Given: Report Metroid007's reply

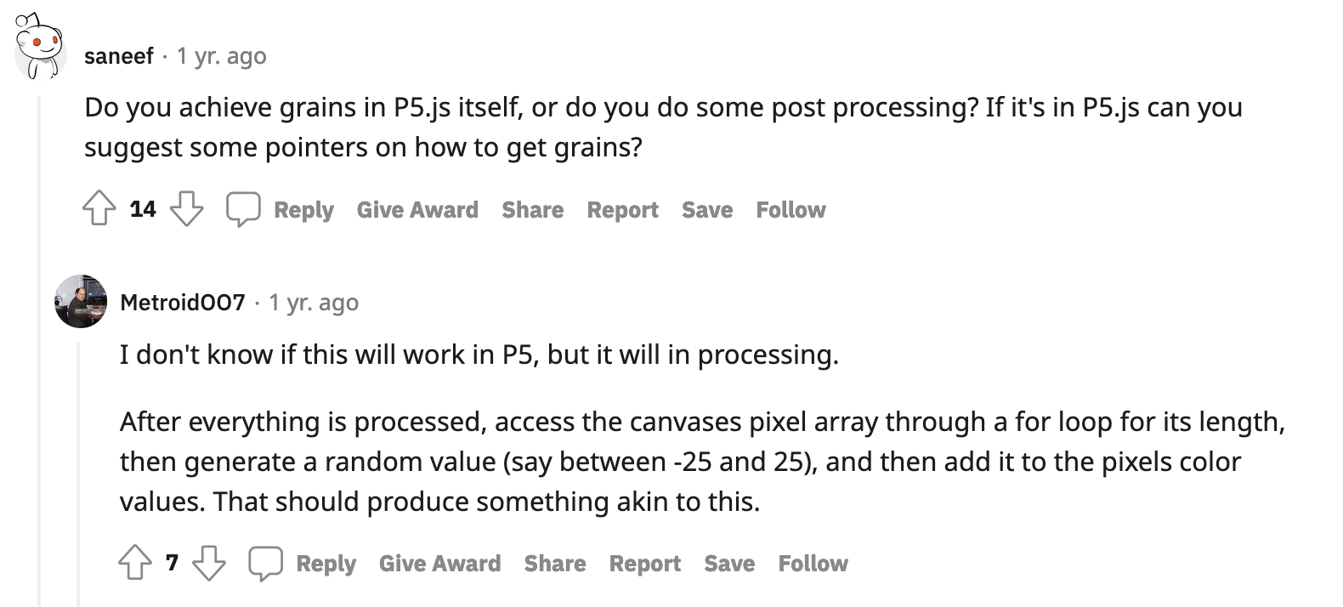Looking at the screenshot, I should tap(644, 564).
